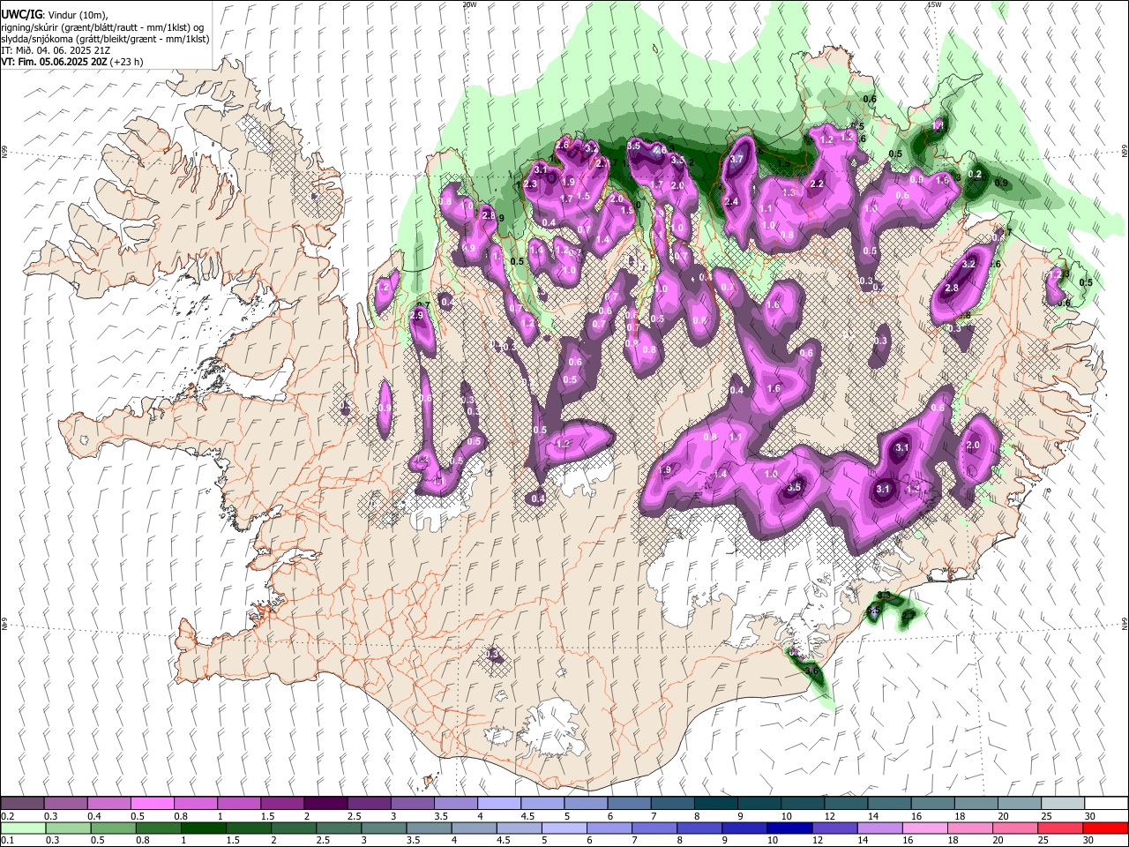Image resolution: width=1129 pixels, height=847 pixels.
Task: Select the 25 red swatch in lower legend row
Action: (x=1059, y=828)
